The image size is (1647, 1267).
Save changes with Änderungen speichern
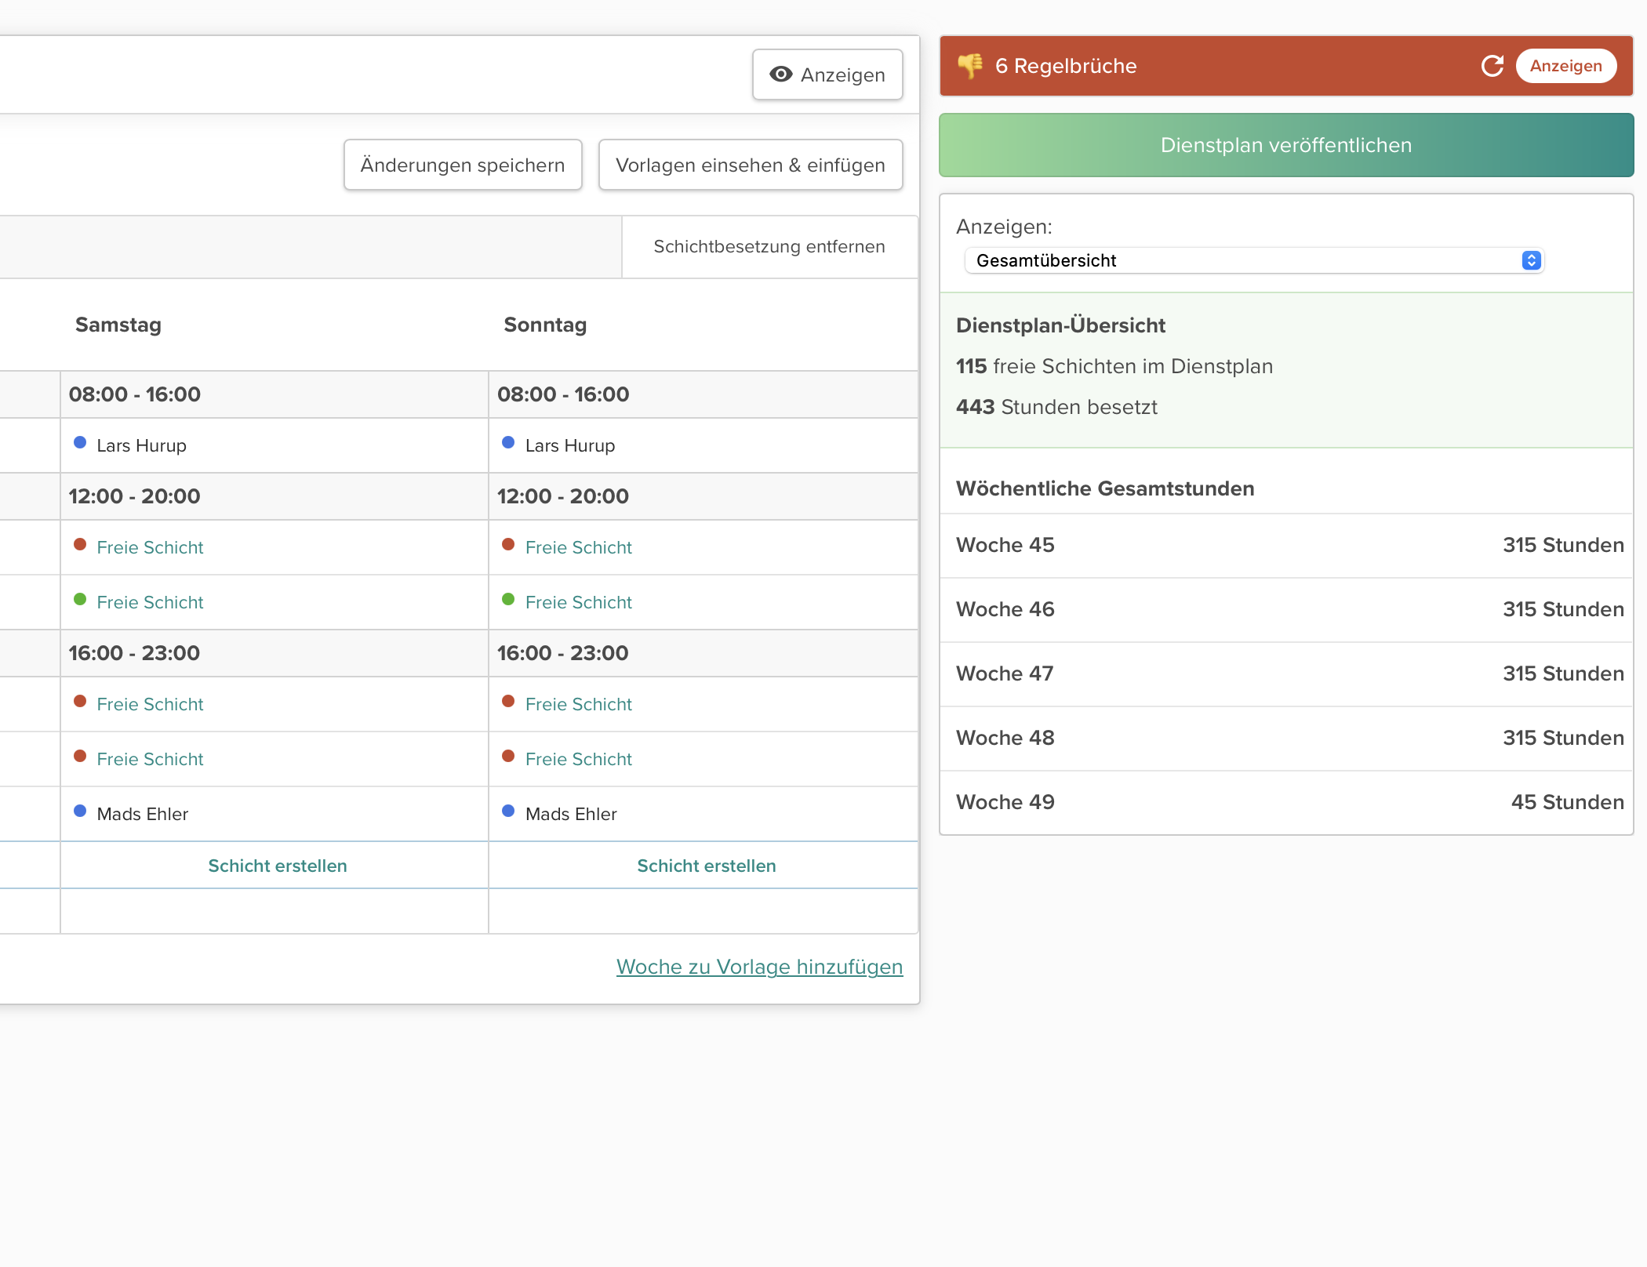tap(463, 165)
